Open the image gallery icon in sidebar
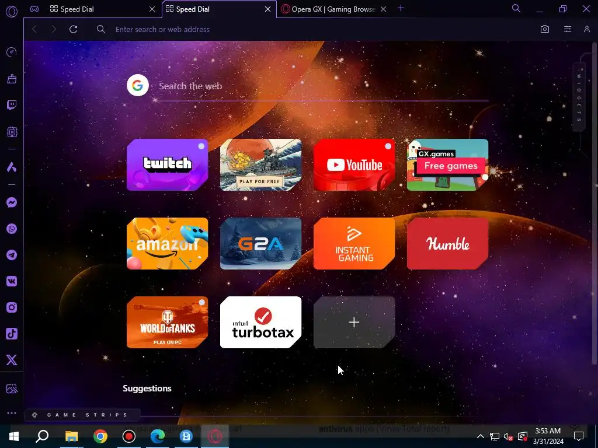The image size is (598, 448). point(12,389)
